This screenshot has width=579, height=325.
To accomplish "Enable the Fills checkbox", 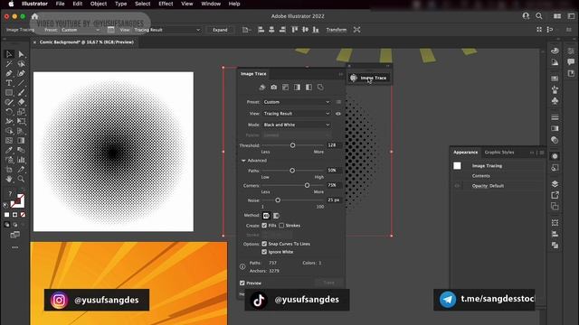I will pyautogui.click(x=264, y=225).
